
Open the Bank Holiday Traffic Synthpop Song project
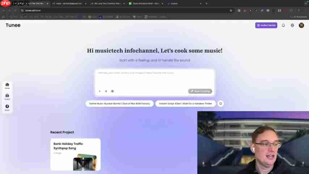(x=76, y=154)
